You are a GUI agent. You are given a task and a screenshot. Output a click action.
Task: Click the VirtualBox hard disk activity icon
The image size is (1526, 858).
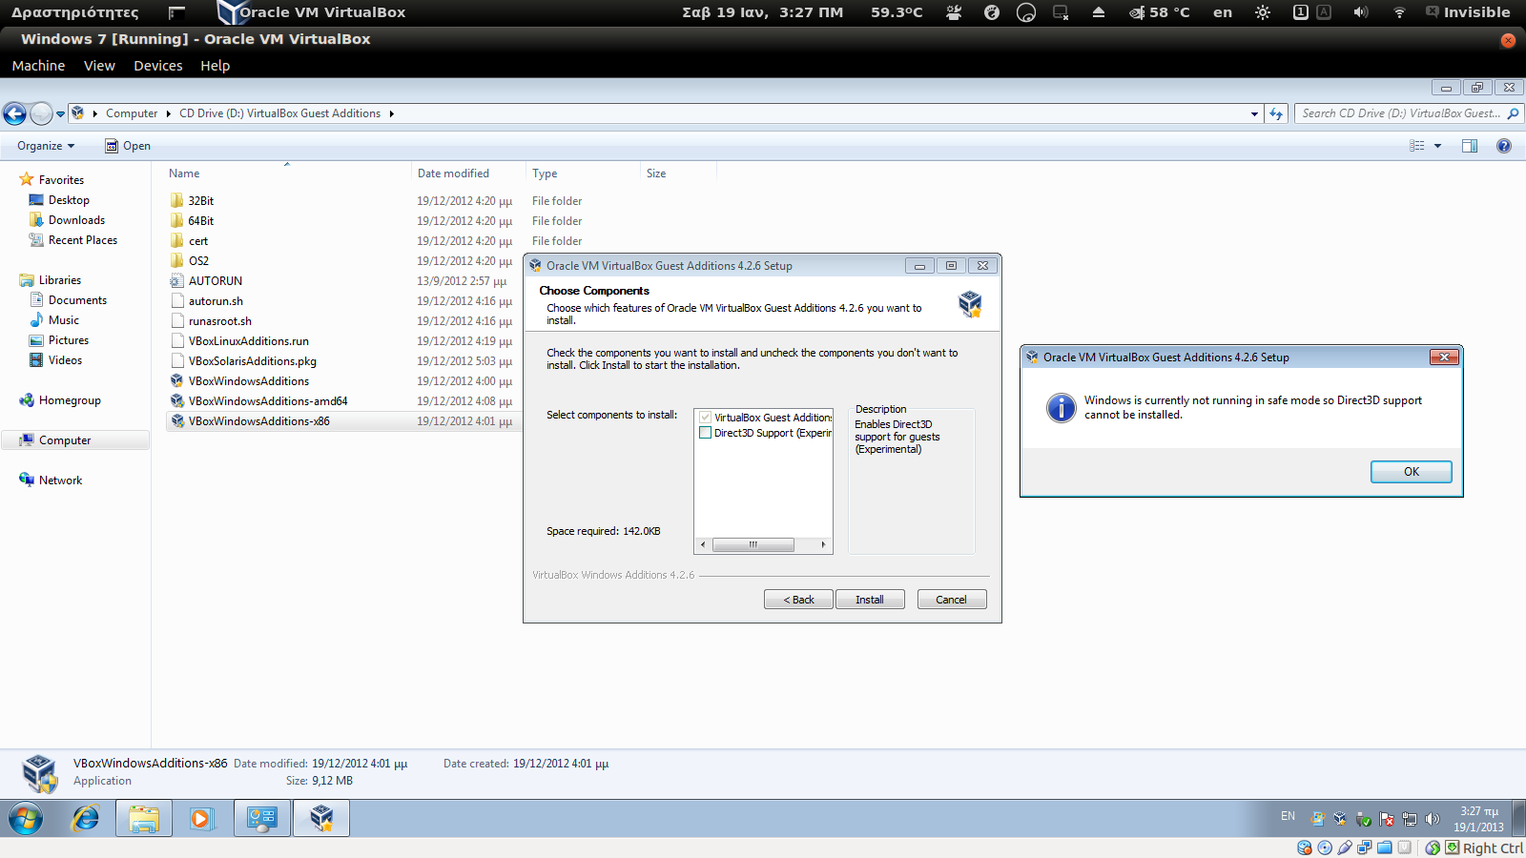(x=1305, y=848)
